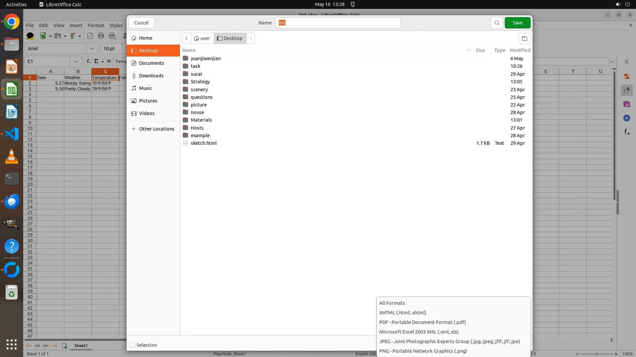This screenshot has width=636, height=357.
Task: Open the Functions fx sidebar icon
Action: pyautogui.click(x=626, y=132)
